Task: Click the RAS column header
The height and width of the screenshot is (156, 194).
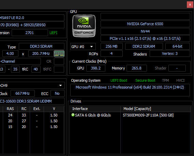Action: (10, 109)
